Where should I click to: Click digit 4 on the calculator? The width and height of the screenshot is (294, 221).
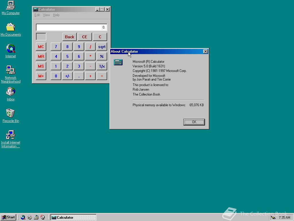[56, 56]
